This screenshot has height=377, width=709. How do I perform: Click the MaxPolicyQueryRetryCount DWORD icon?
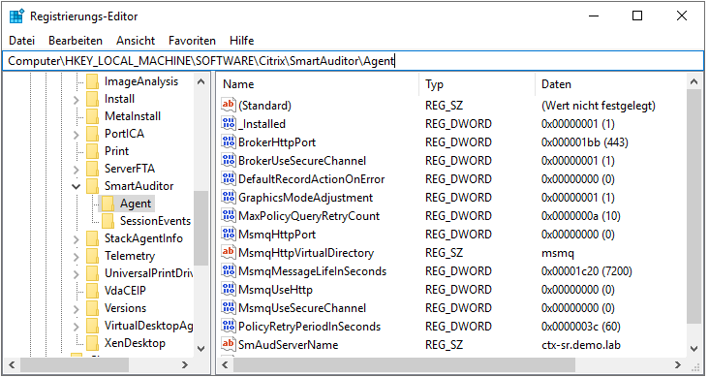[x=229, y=216]
